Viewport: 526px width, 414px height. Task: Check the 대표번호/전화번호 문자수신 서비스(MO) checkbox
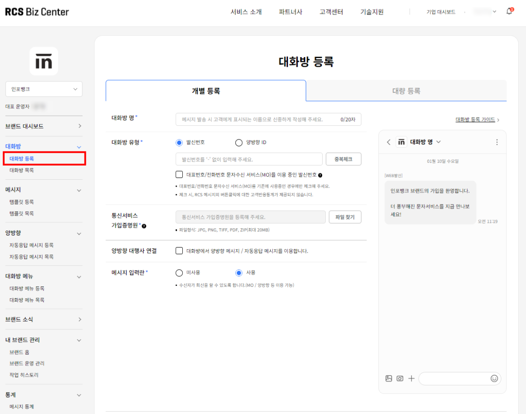click(180, 174)
